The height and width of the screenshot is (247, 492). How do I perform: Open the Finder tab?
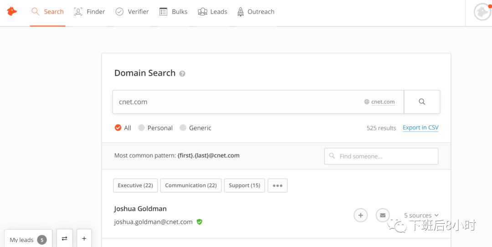[x=90, y=12]
